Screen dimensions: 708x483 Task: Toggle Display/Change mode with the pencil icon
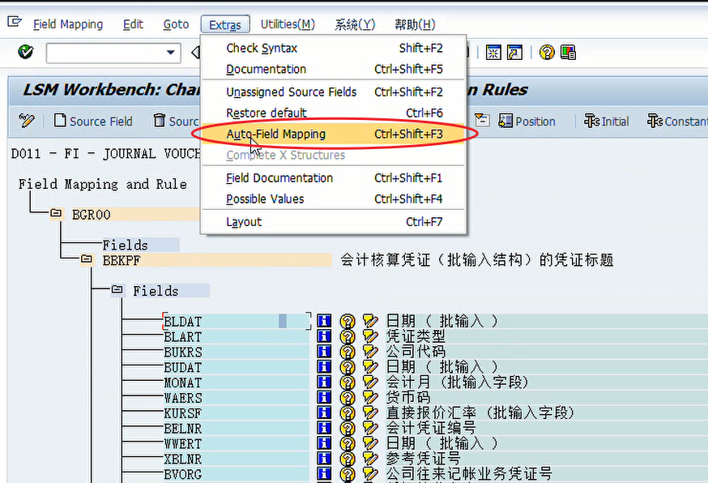[27, 120]
